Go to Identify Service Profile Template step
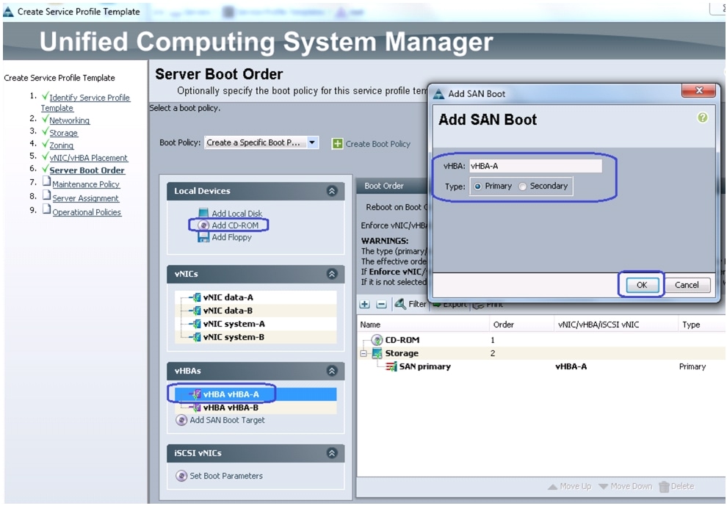 click(85, 103)
